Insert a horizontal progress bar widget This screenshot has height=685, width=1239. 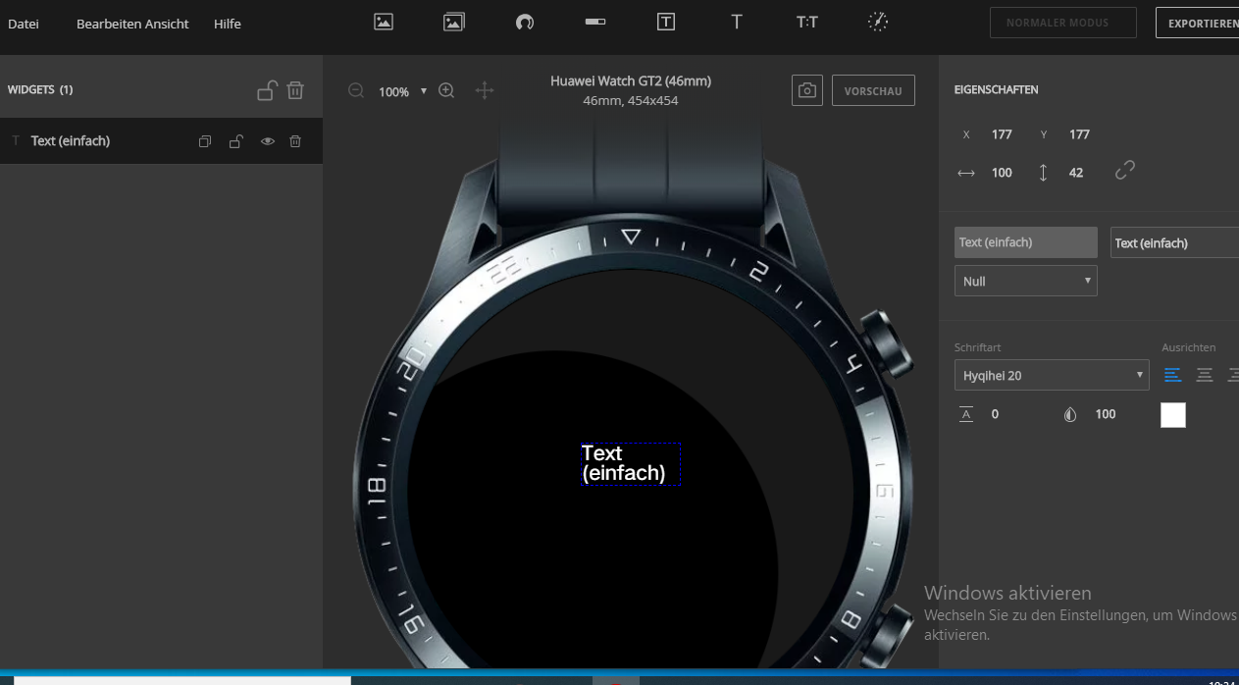(x=595, y=22)
